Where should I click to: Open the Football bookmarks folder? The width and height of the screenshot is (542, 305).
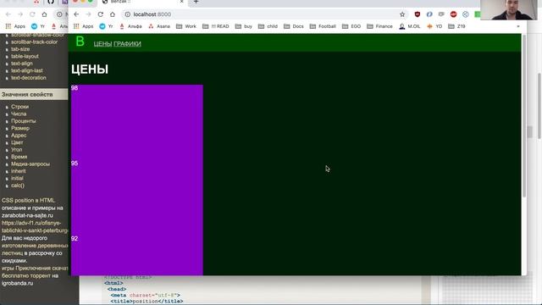click(323, 26)
